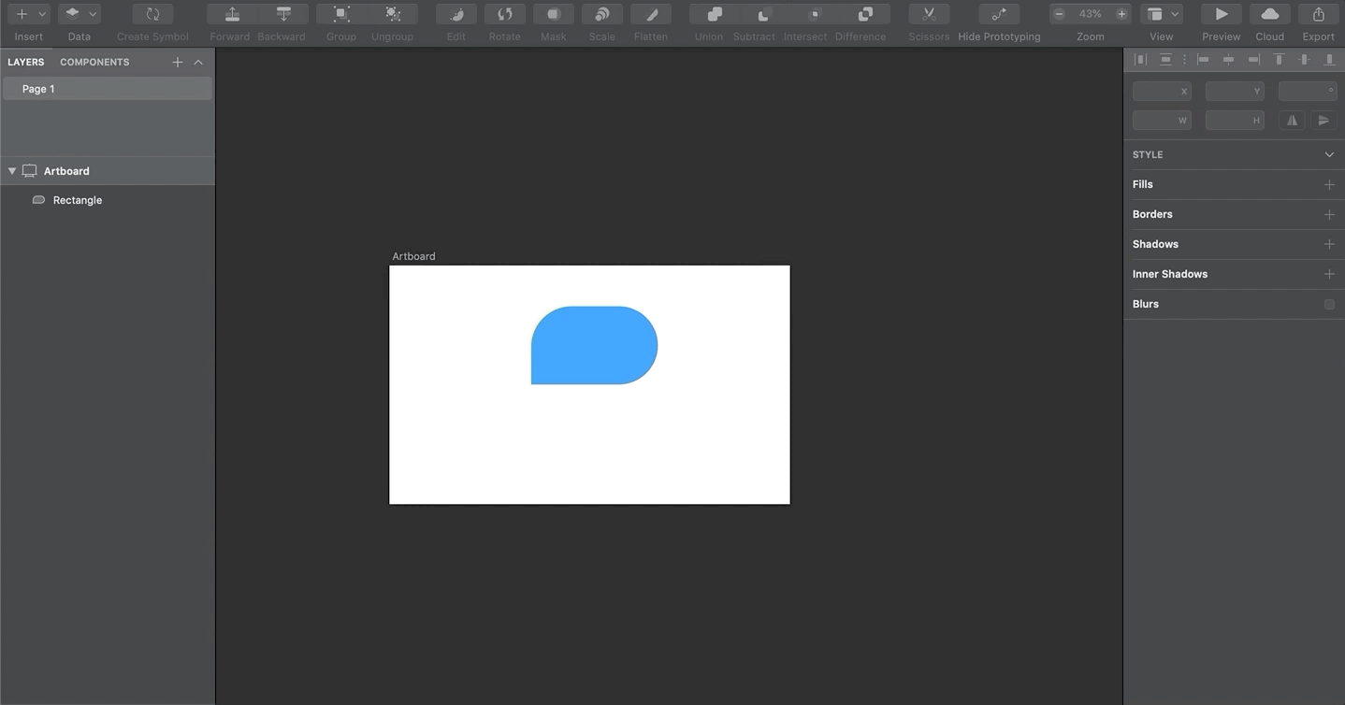This screenshot has height=705, width=1345.
Task: Click the Export icon in the toolbar
Action: pyautogui.click(x=1318, y=14)
